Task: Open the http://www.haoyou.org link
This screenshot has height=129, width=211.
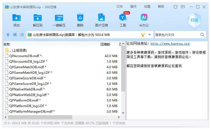Action: [x=170, y=44]
